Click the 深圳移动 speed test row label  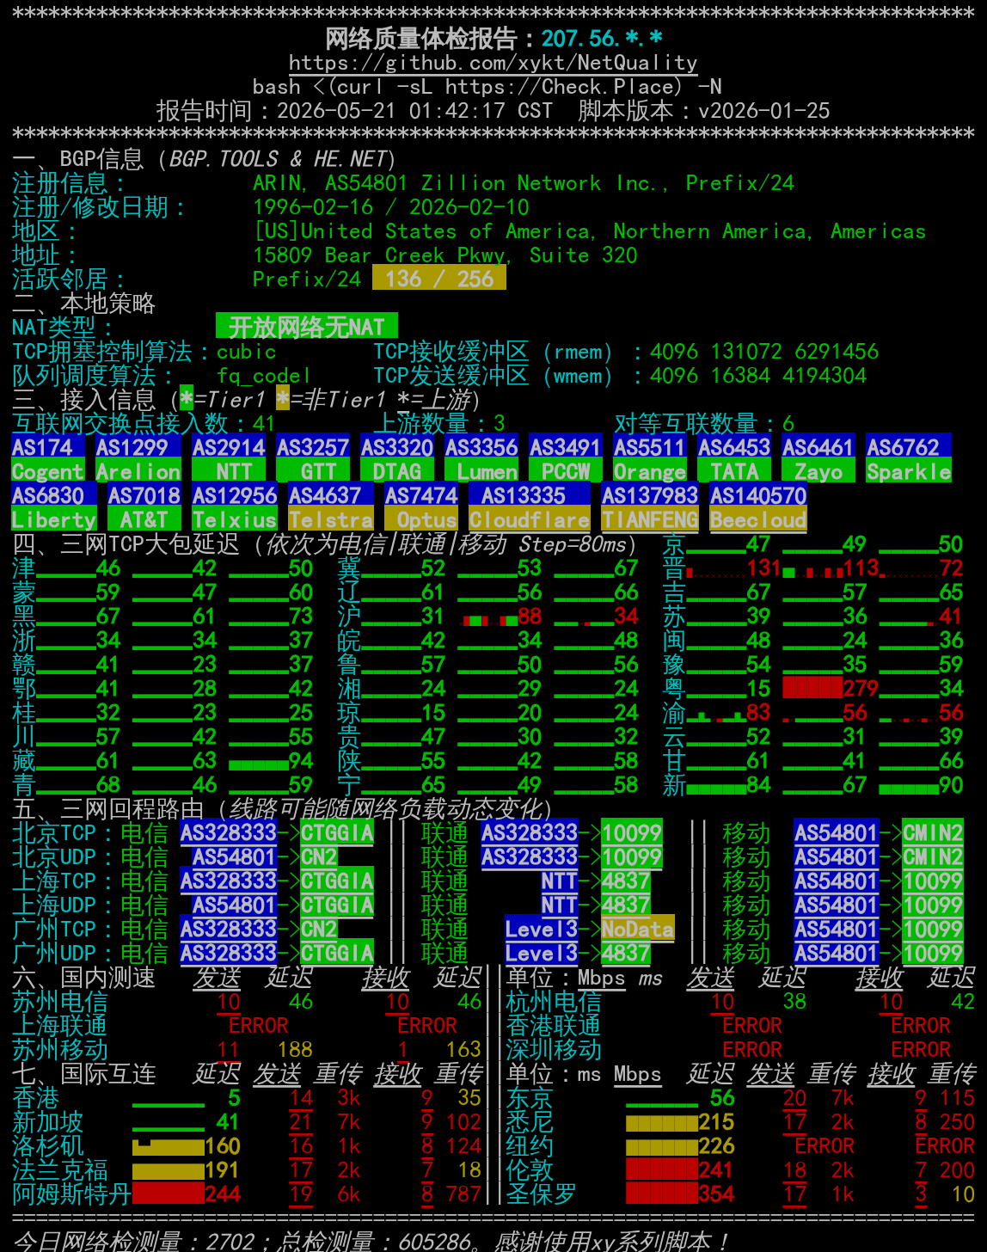pyautogui.click(x=554, y=1050)
